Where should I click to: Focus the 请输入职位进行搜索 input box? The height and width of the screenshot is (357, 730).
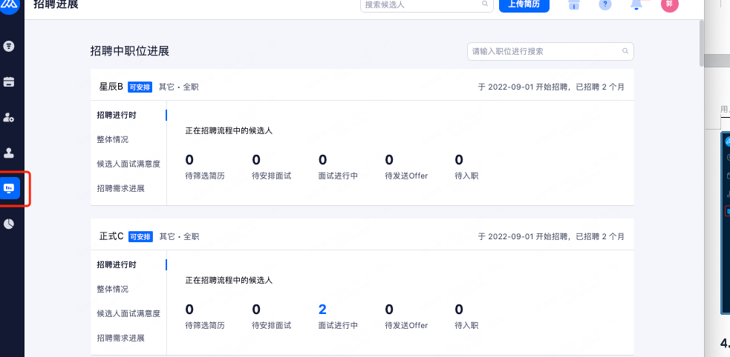pos(544,52)
